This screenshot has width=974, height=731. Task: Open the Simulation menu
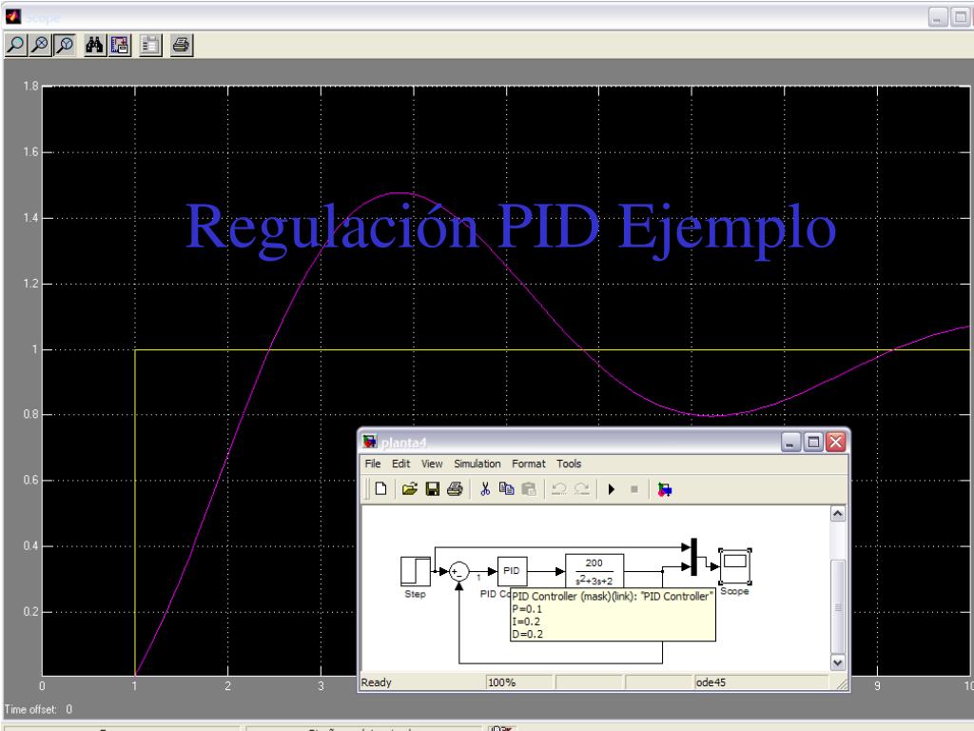click(x=477, y=464)
